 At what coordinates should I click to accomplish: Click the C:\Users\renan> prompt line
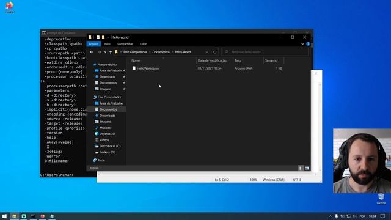pos(57,175)
